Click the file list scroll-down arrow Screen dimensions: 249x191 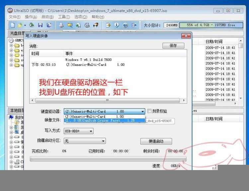(241, 98)
